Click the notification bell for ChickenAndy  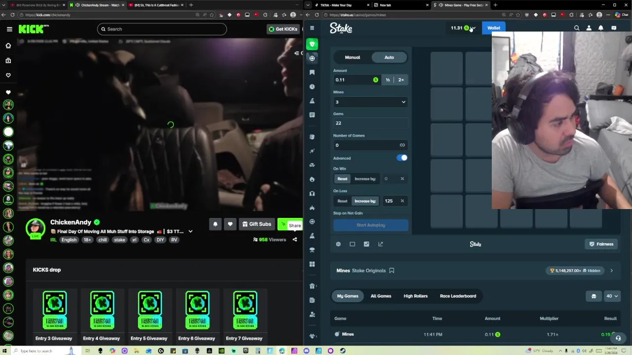point(215,224)
